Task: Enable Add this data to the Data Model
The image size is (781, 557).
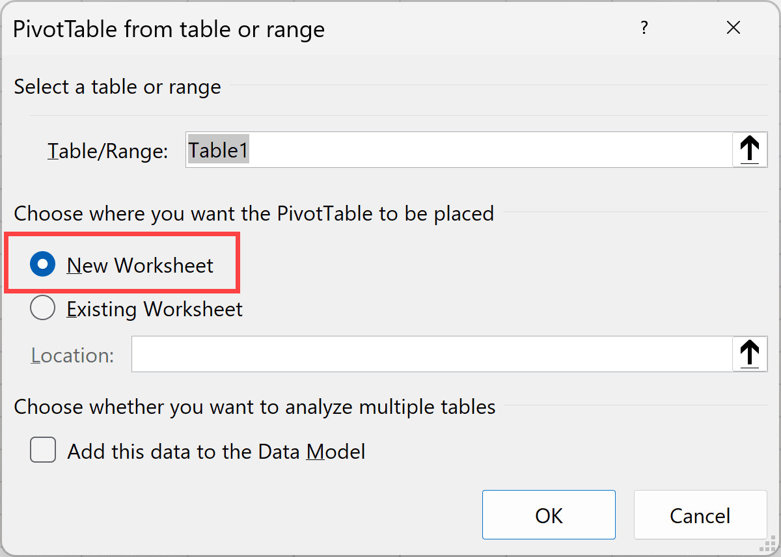Action: [x=42, y=450]
